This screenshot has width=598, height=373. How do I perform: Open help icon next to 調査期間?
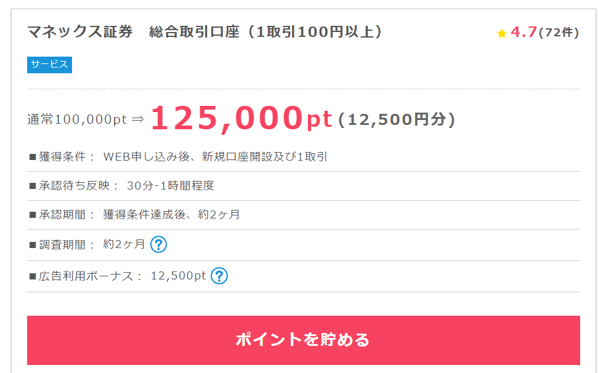(158, 244)
